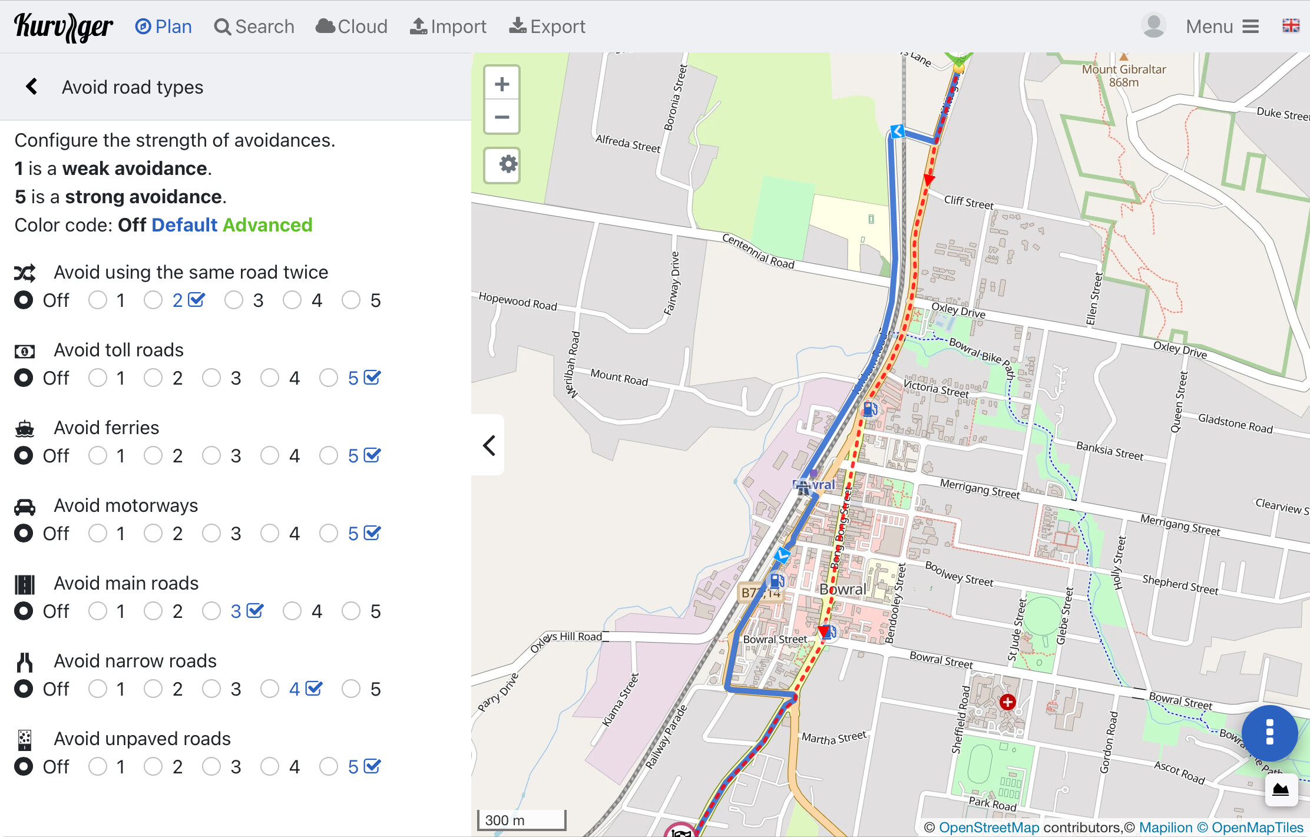Click the Default color code label

click(x=184, y=225)
